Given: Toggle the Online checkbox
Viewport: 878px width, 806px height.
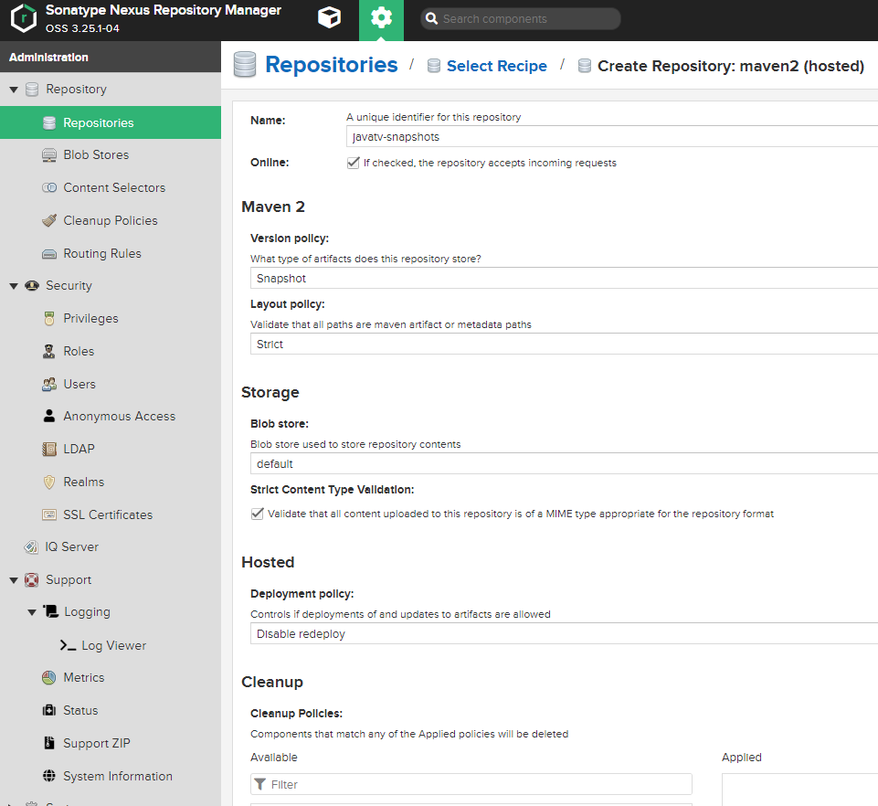Looking at the screenshot, I should pyautogui.click(x=353, y=163).
